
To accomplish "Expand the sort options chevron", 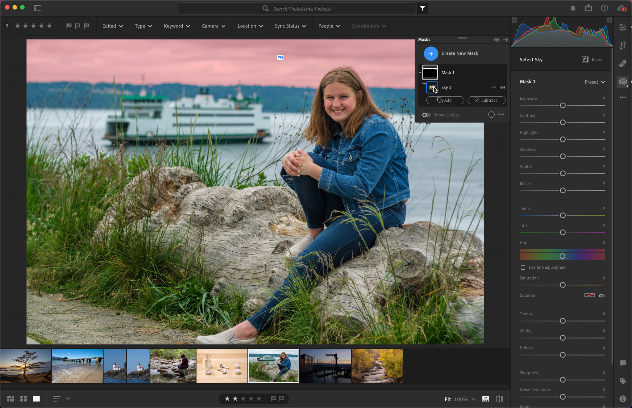I will point(68,399).
